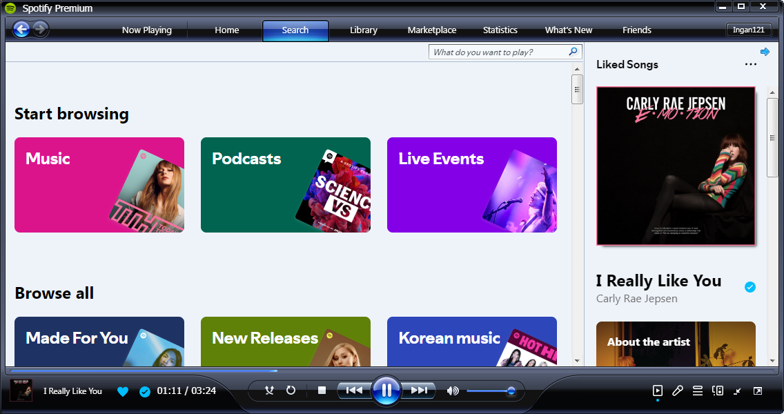Skip to next track
This screenshot has width=784, height=414.
point(419,390)
